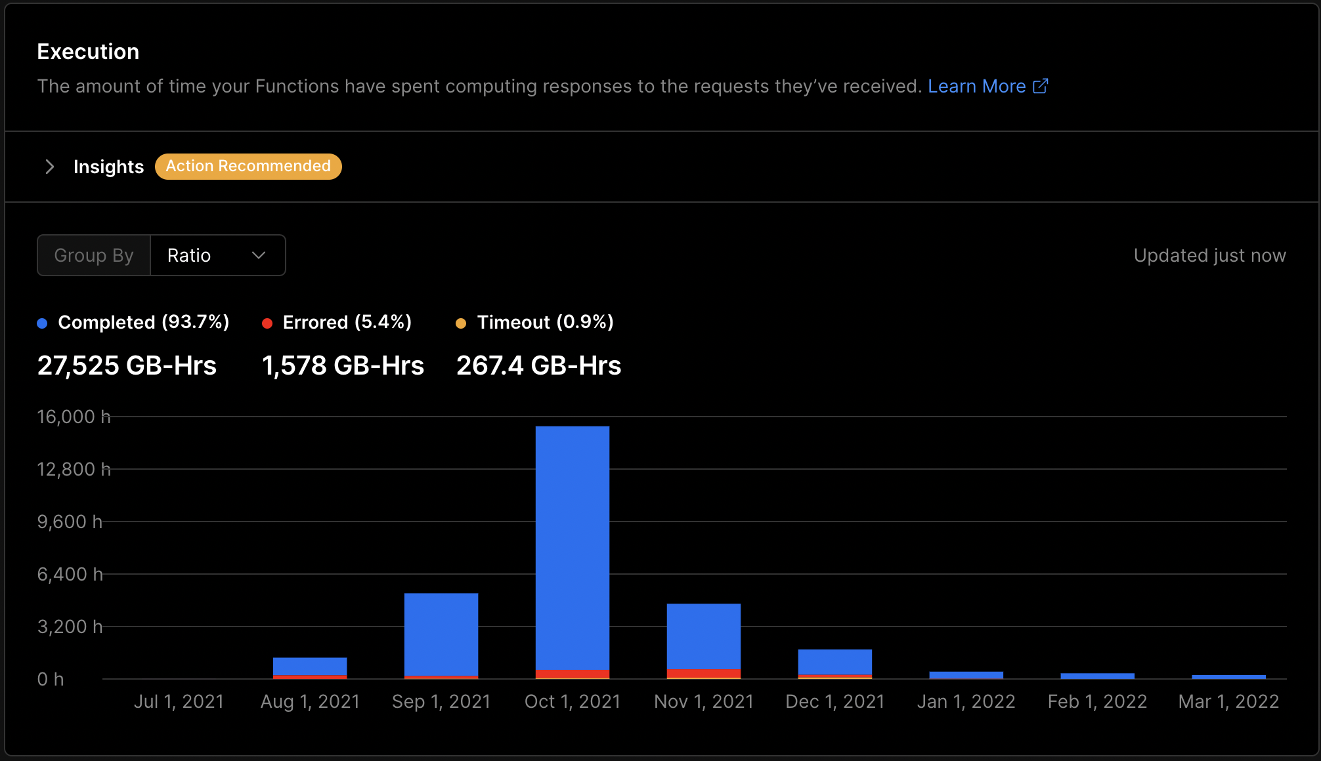The height and width of the screenshot is (761, 1321).
Task: Select the Aug 1, 2021 bar
Action: pos(310,666)
